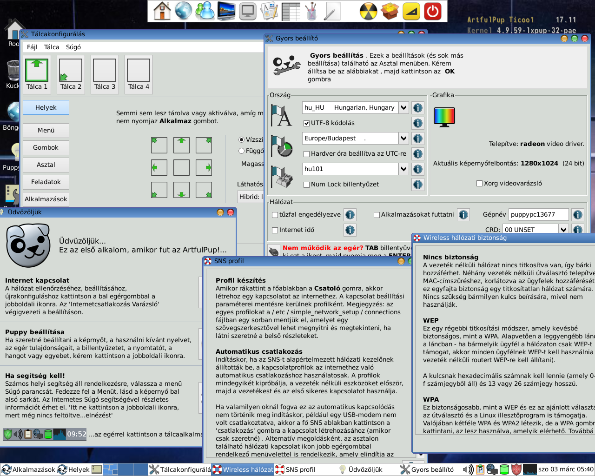Click info icon beside Europe/Budapest timezone
Image resolution: width=595 pixels, height=476 pixels.
click(x=418, y=139)
